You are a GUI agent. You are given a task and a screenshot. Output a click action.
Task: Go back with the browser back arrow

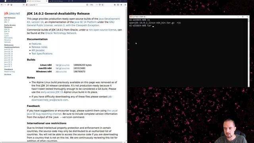pyautogui.click(x=2, y=5)
